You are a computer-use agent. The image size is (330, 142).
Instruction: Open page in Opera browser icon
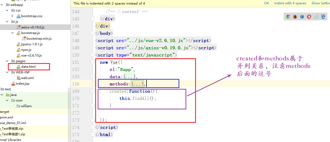pos(309,17)
